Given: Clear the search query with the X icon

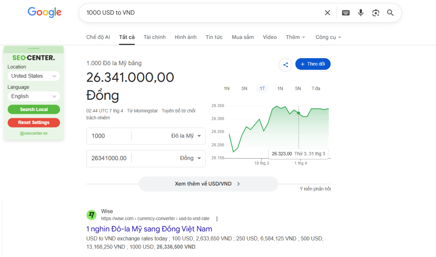Looking at the screenshot, I should (x=327, y=13).
